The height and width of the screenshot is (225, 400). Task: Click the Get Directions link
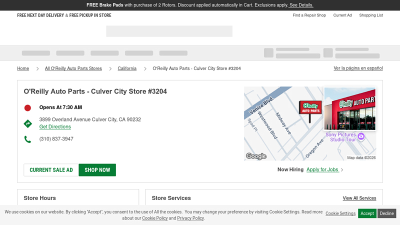pyautogui.click(x=55, y=127)
